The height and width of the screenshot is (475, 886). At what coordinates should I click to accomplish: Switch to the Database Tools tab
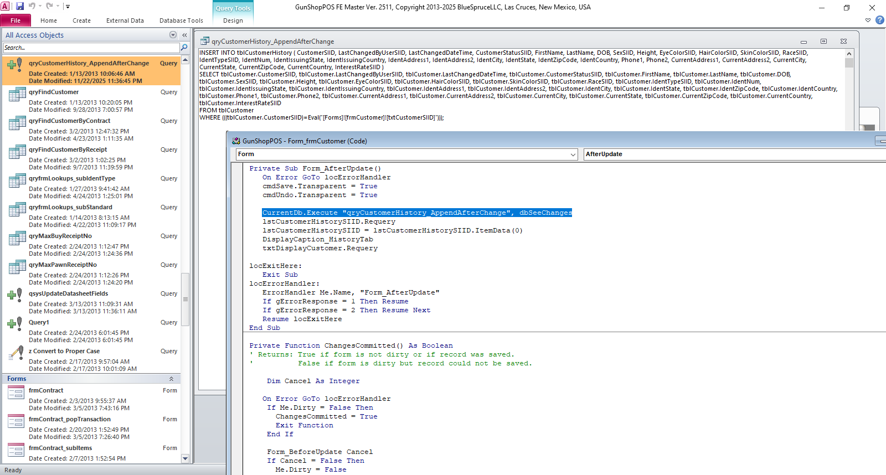(181, 20)
